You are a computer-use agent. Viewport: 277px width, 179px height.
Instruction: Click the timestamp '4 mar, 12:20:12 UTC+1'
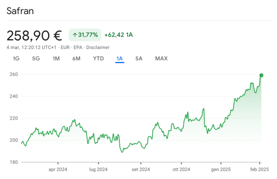point(31,47)
